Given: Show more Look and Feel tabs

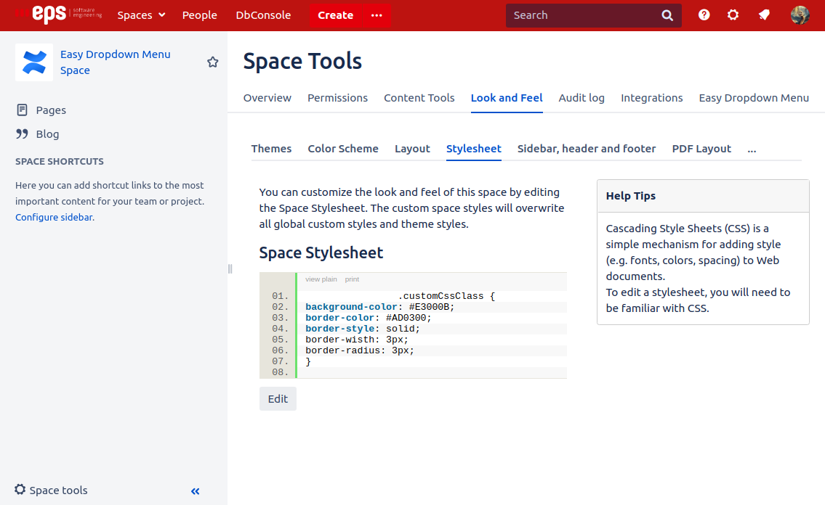Looking at the screenshot, I should click(x=752, y=149).
